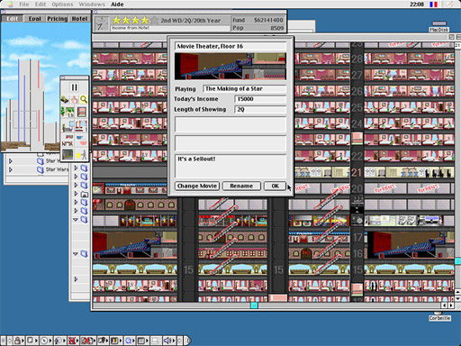Select the bulldozer demolish tool
The width and height of the screenshot is (461, 346).
(x=65, y=99)
